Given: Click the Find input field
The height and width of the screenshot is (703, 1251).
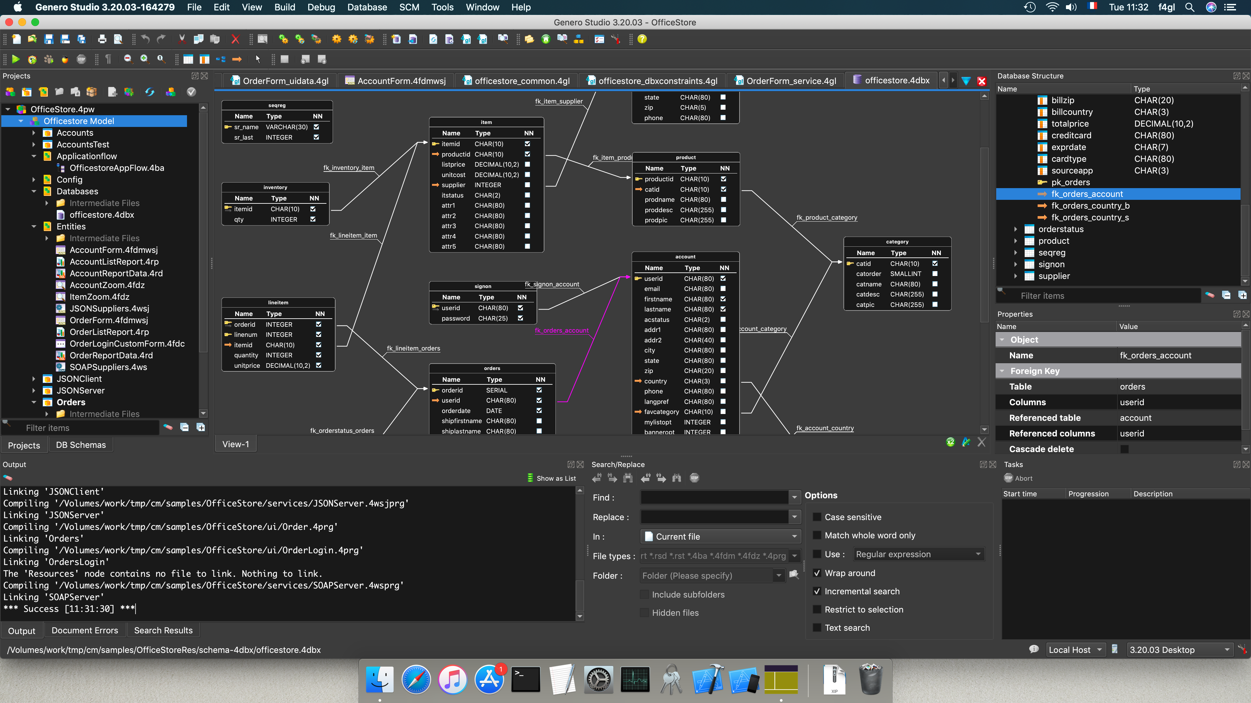Looking at the screenshot, I should [x=715, y=497].
